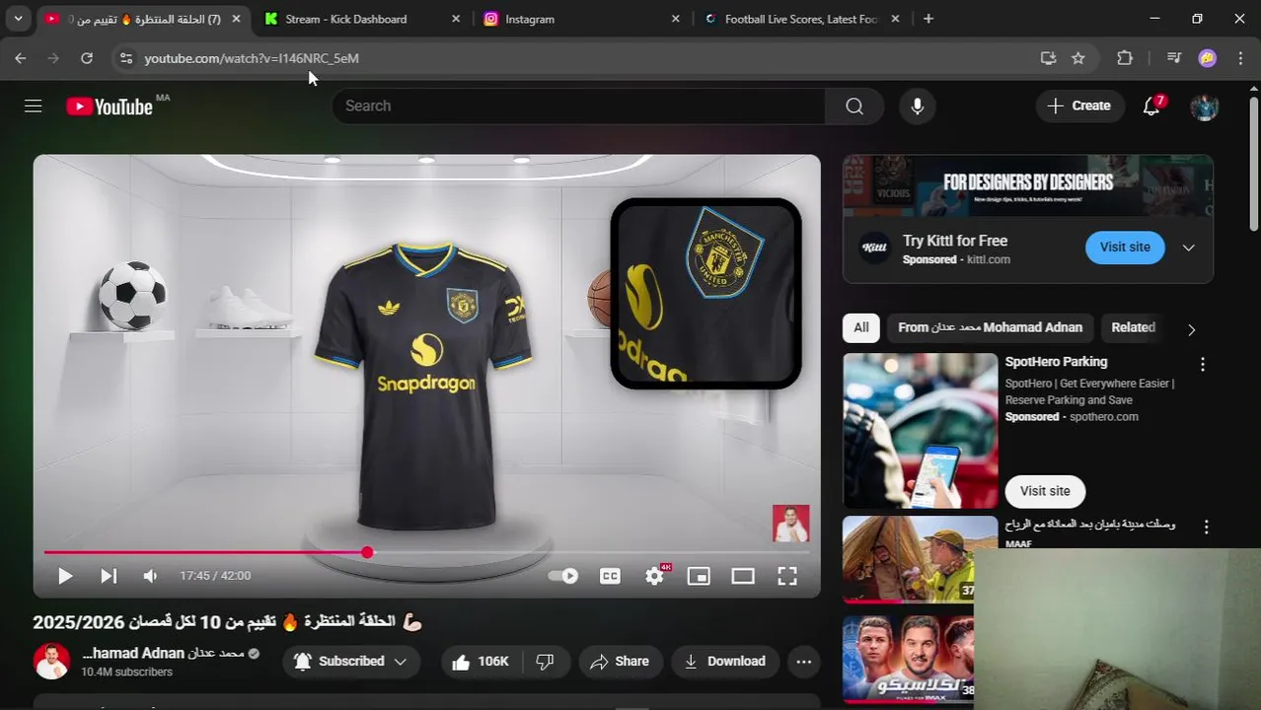Click the search magnifier button
The height and width of the screenshot is (710, 1261).
pos(854,106)
